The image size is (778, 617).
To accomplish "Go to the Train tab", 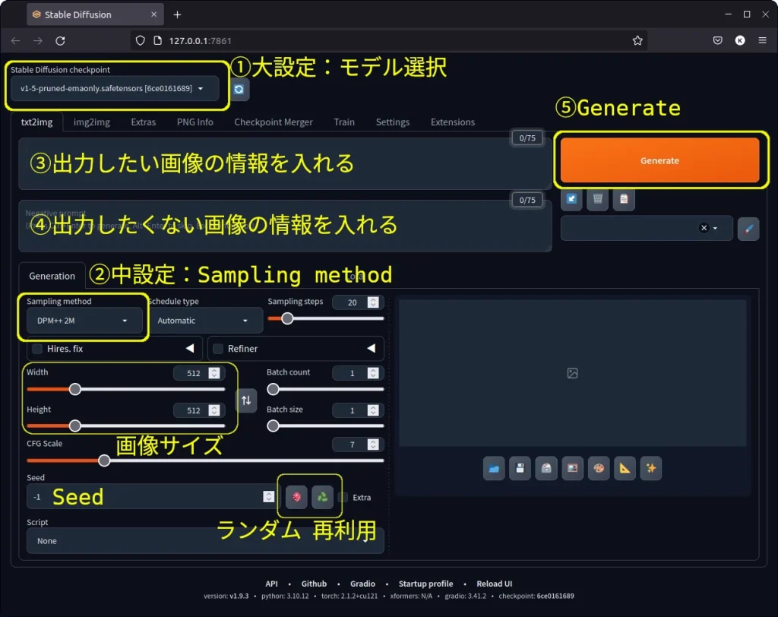I will [344, 122].
